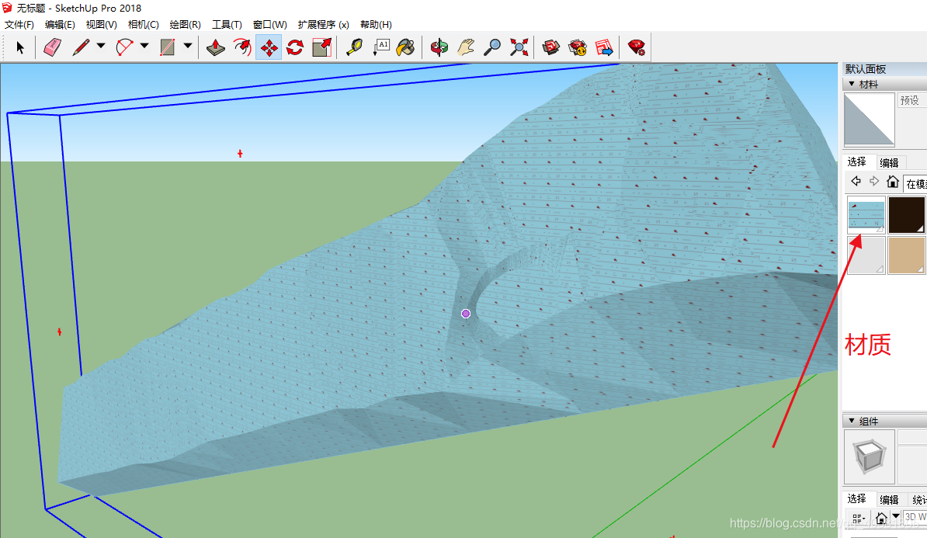The width and height of the screenshot is (927, 538).
Task: Click the component preview cube thumbnail
Action: coord(869,457)
